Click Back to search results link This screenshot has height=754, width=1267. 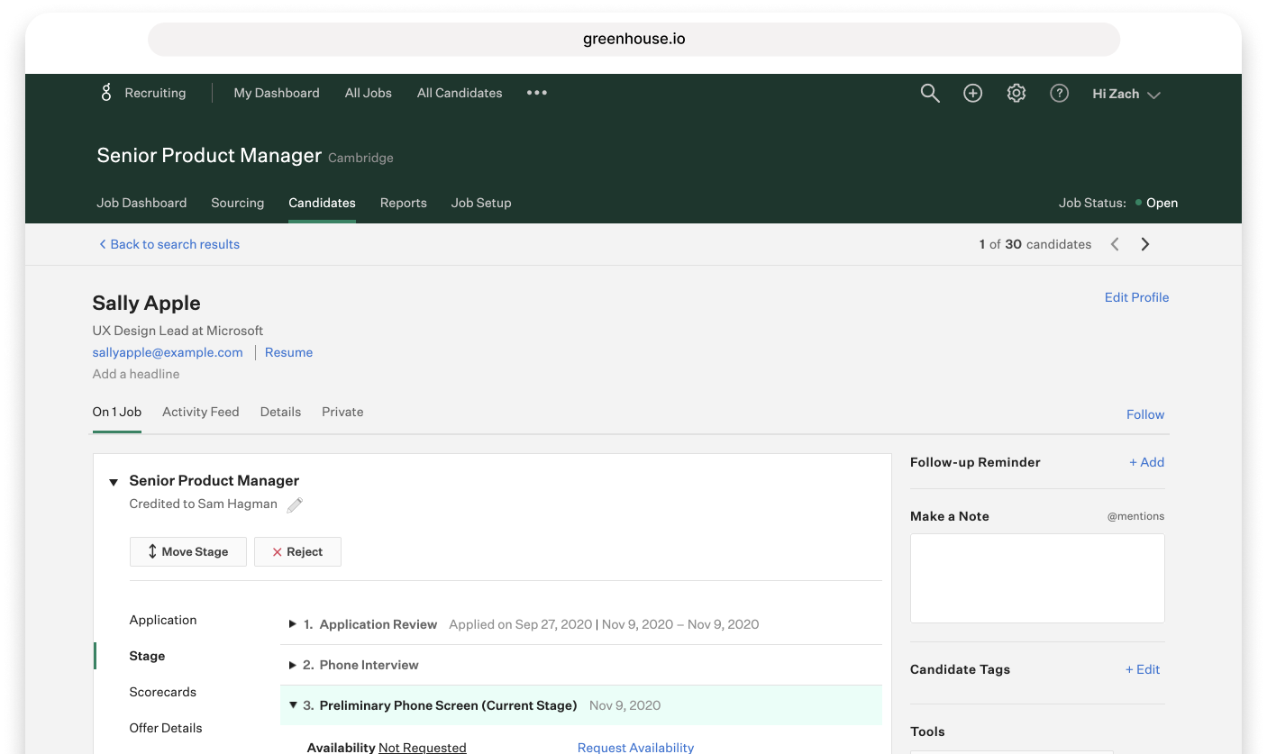click(x=169, y=244)
